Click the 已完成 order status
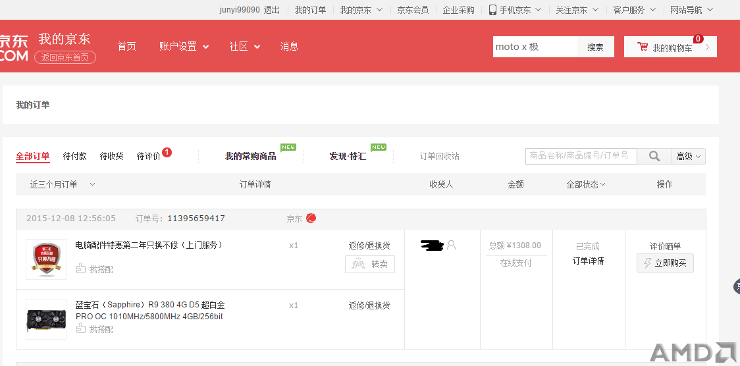 (587, 246)
